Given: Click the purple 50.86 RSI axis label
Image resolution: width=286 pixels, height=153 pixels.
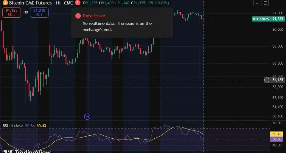Looking at the screenshot, I should [277, 139].
